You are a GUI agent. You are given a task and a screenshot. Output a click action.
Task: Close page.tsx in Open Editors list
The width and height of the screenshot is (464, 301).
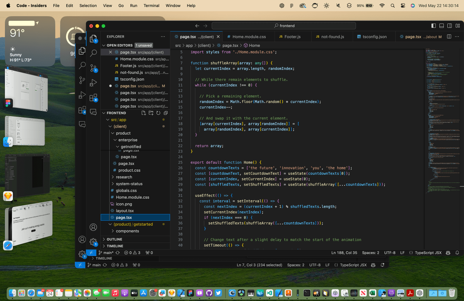pyautogui.click(x=111, y=52)
